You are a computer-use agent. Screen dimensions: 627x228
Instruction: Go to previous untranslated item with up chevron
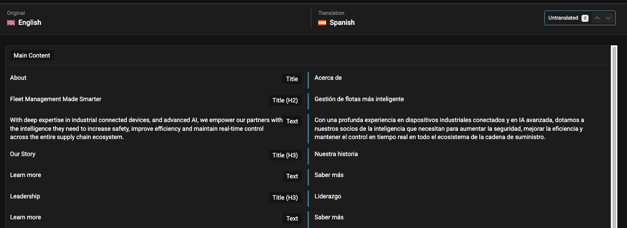597,18
